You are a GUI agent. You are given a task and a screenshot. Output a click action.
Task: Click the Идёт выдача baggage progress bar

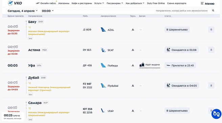pos(150,68)
